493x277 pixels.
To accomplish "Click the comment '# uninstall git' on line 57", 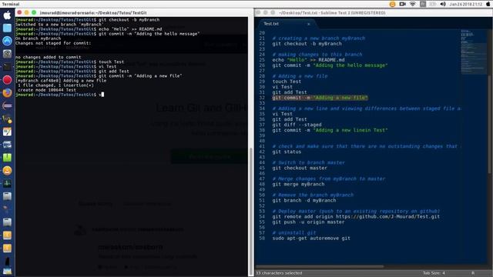I will 294,233.
